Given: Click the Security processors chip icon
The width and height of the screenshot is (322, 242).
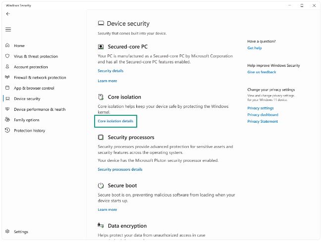Looking at the screenshot, I should pos(101,137).
